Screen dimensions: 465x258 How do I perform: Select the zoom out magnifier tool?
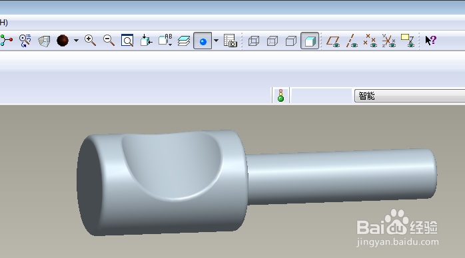[109, 41]
